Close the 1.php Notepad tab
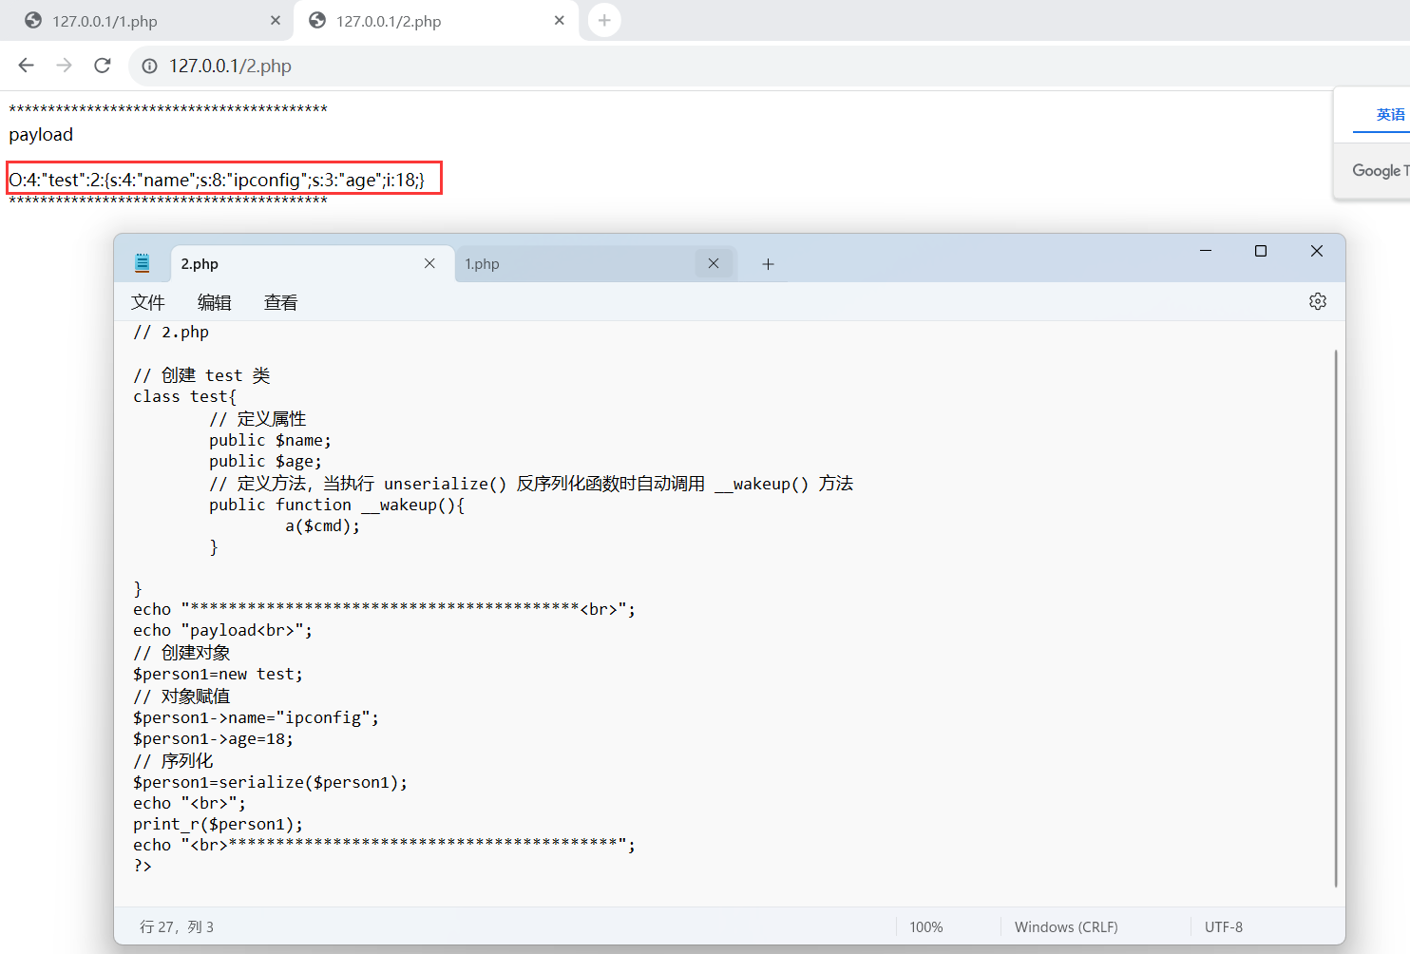The height and width of the screenshot is (954, 1410). click(x=714, y=263)
